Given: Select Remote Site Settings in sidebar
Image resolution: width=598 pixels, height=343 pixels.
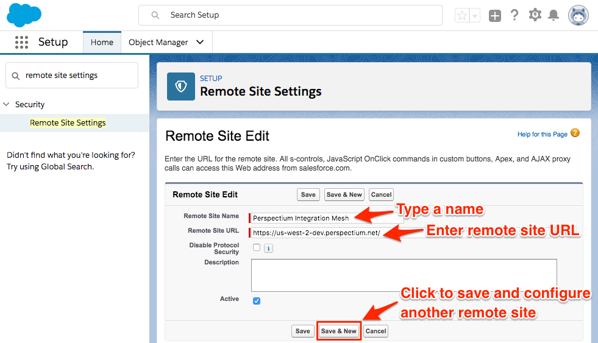Looking at the screenshot, I should (x=68, y=122).
